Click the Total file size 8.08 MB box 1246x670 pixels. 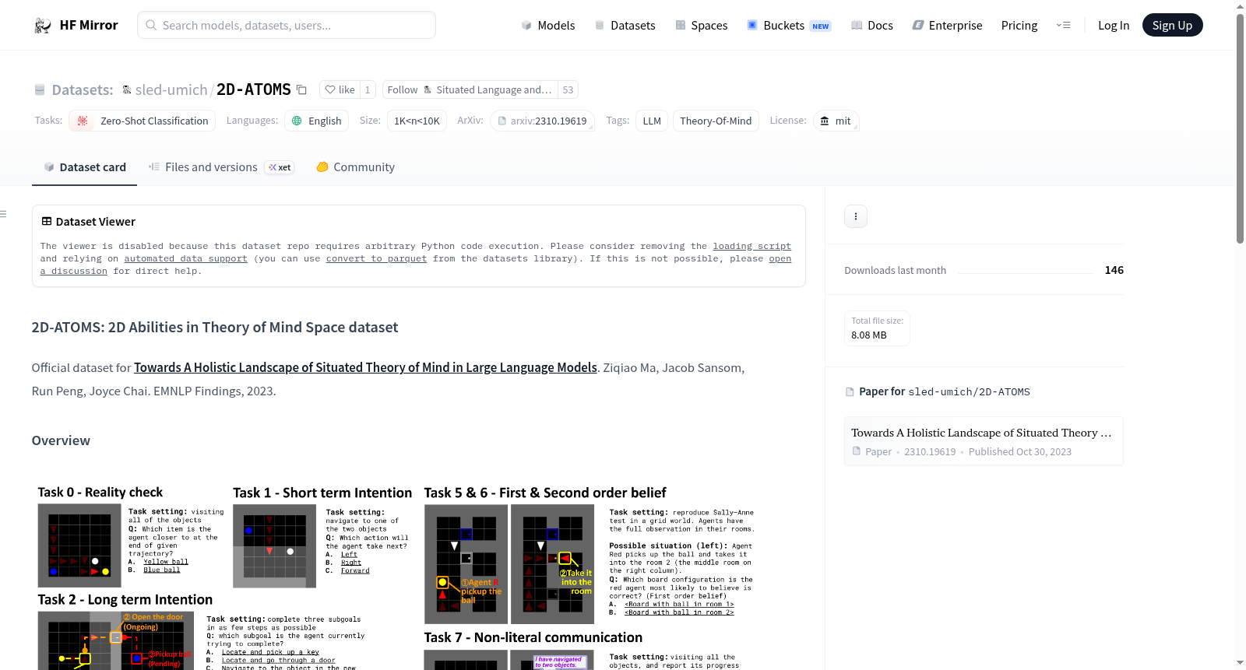click(877, 328)
